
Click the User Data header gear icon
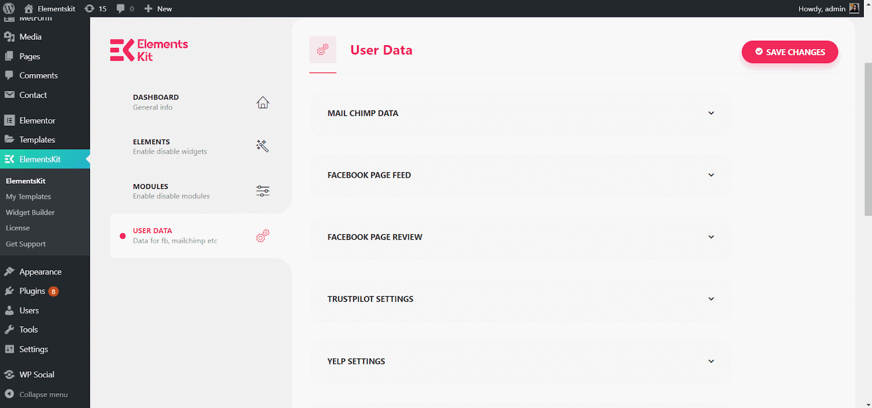pos(323,50)
